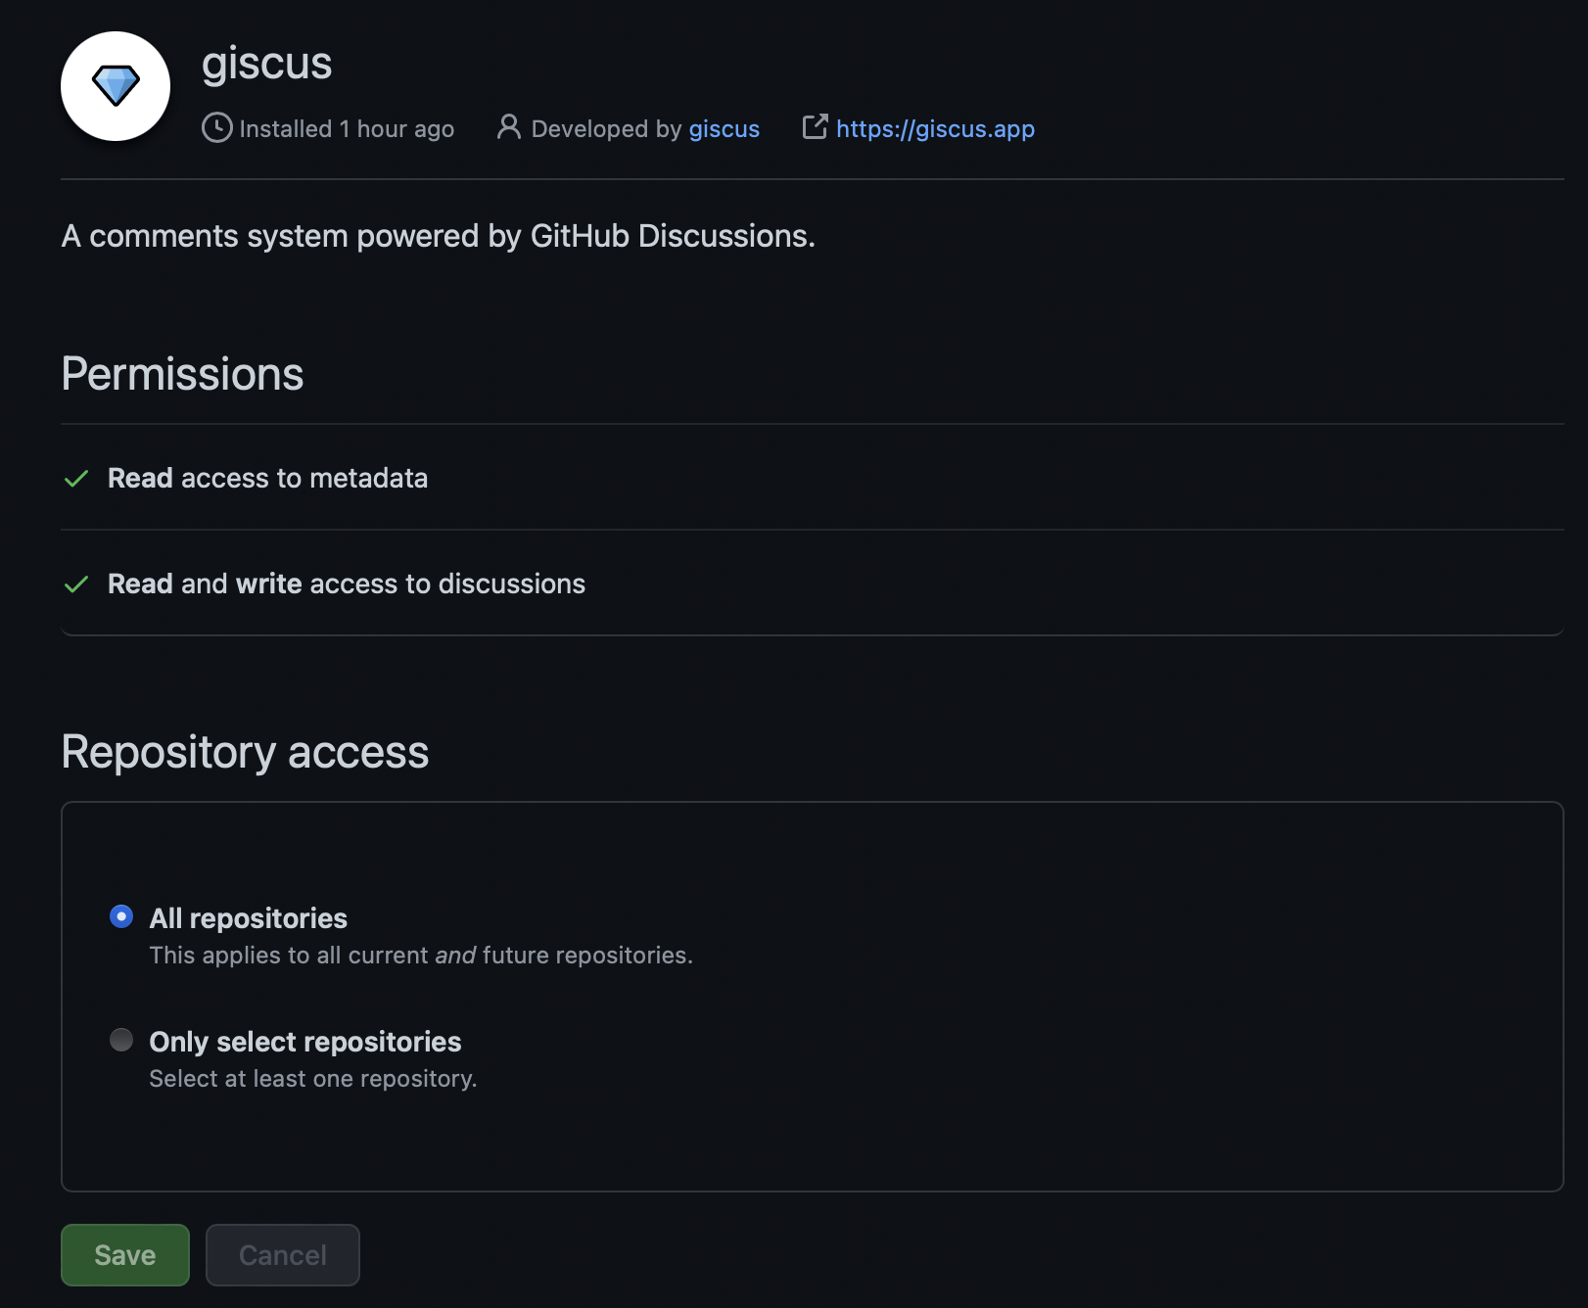Click 'This applies to all current and future repositories.'
Image resolution: width=1588 pixels, height=1308 pixels.
pos(421,956)
